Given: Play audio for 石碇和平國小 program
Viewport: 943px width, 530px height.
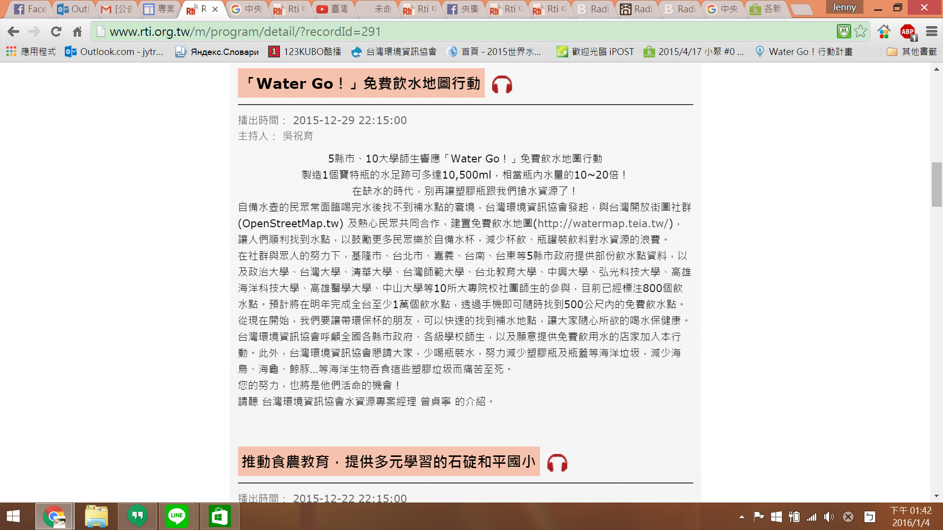Looking at the screenshot, I should point(557,463).
